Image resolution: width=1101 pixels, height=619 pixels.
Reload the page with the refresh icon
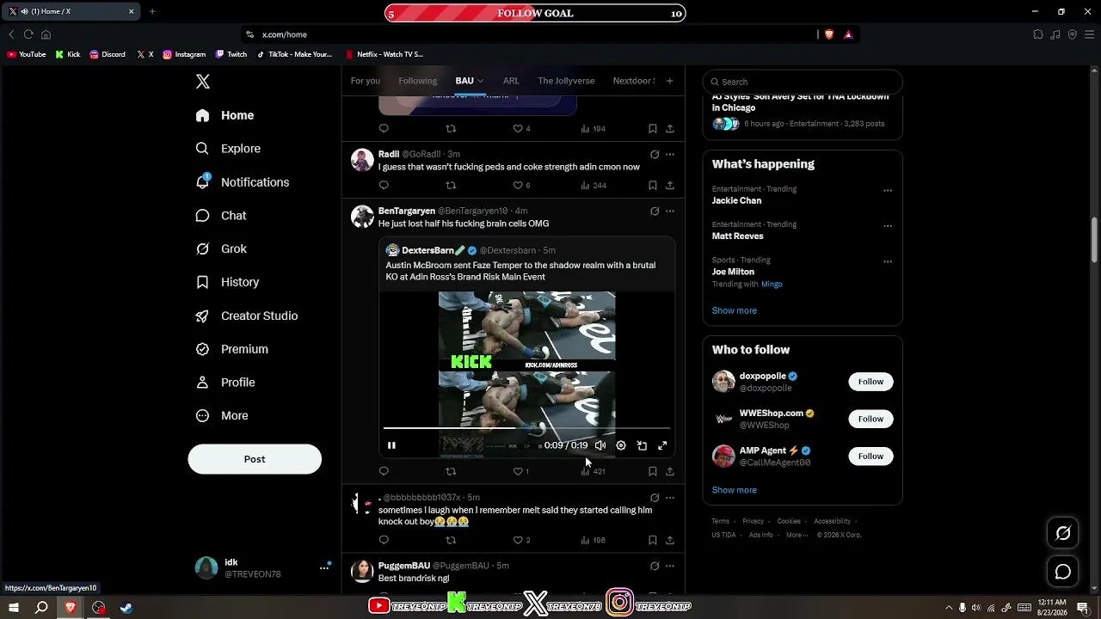tap(28, 34)
